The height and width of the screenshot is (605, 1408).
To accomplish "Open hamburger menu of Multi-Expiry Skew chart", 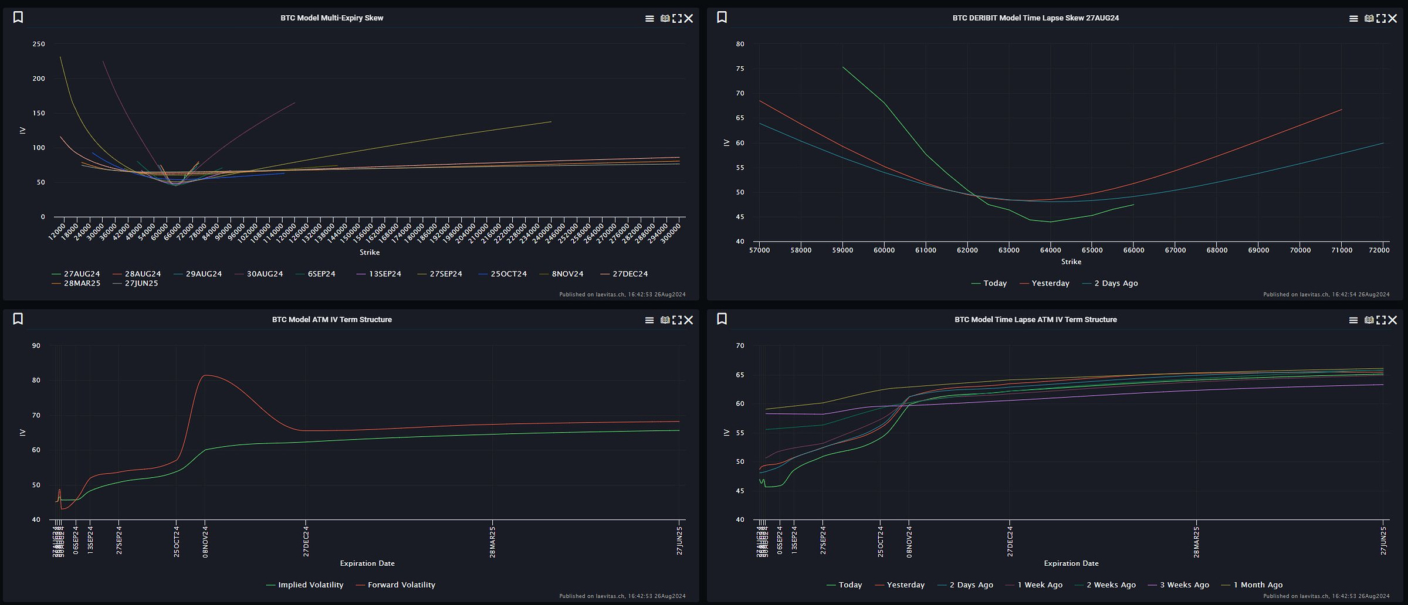I will 649,19.
